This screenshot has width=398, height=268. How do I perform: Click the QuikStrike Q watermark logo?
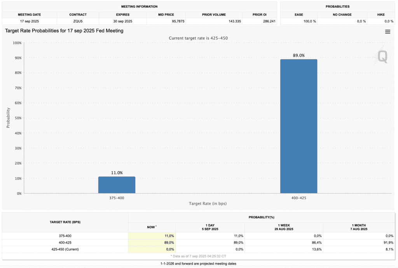pos(382,57)
